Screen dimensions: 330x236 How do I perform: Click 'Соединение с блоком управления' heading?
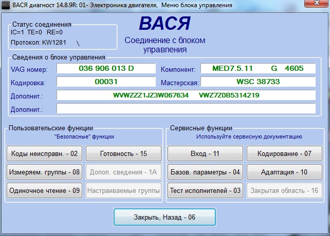pyautogui.click(x=165, y=45)
